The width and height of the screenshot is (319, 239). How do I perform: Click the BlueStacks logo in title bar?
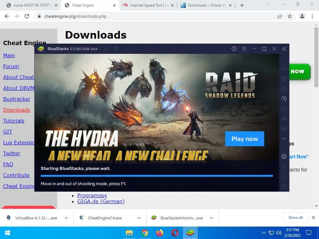[x=41, y=49]
